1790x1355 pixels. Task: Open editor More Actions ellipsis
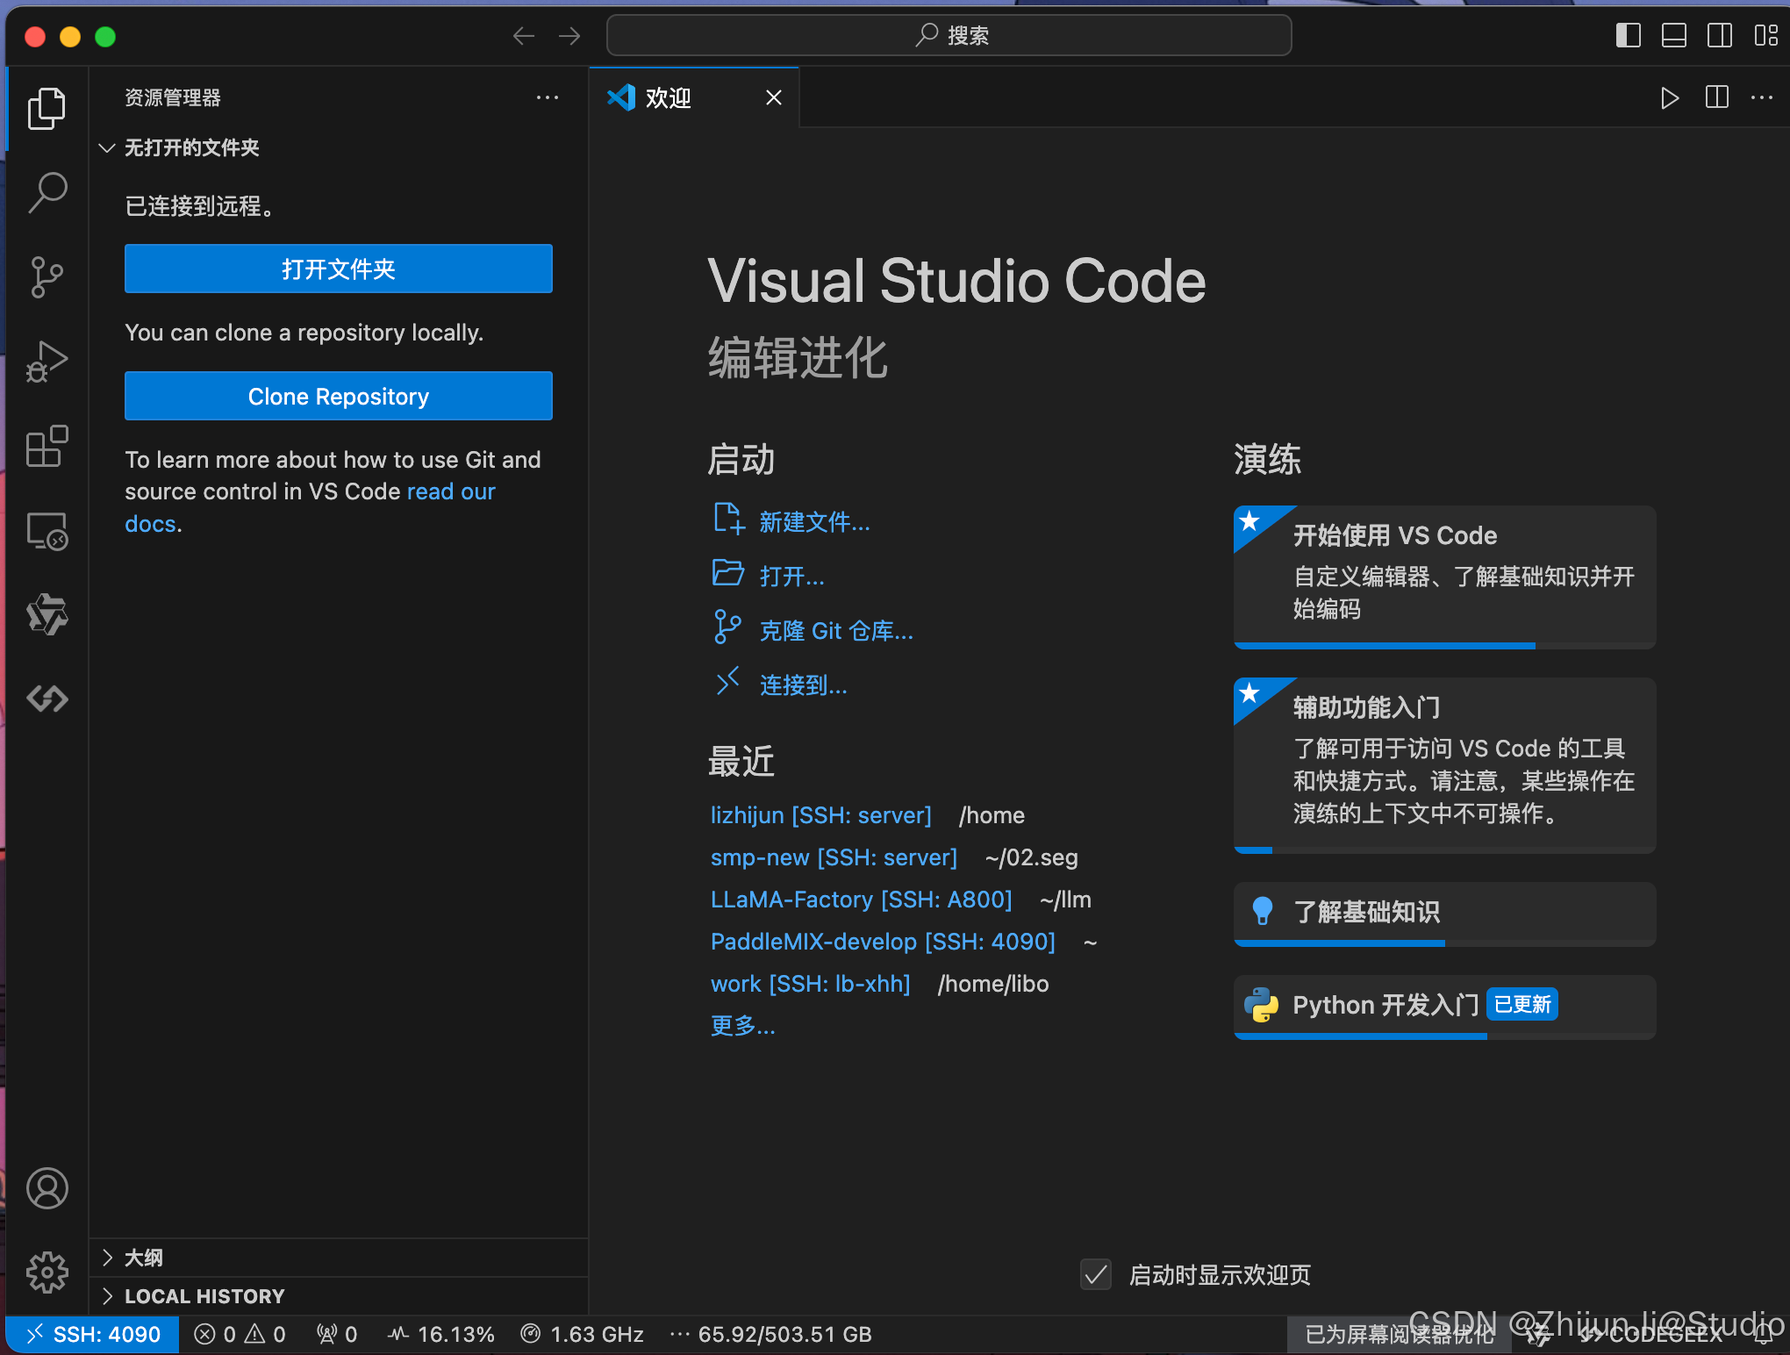(1762, 97)
